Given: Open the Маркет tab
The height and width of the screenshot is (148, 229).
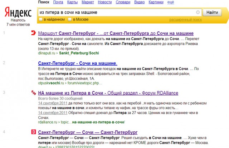Looking at the screenshot, I should click(x=88, y=3).
